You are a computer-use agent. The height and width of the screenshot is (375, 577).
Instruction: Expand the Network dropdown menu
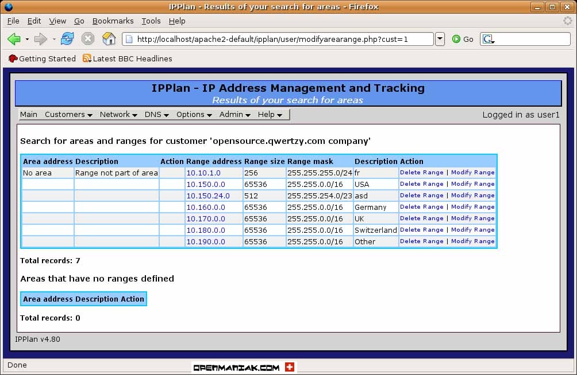tap(118, 115)
